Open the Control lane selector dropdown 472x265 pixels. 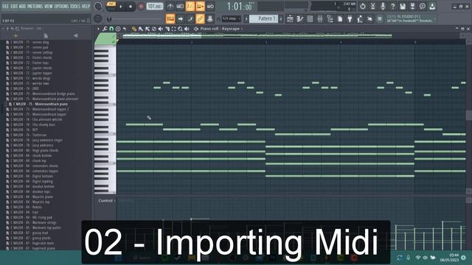pos(106,201)
